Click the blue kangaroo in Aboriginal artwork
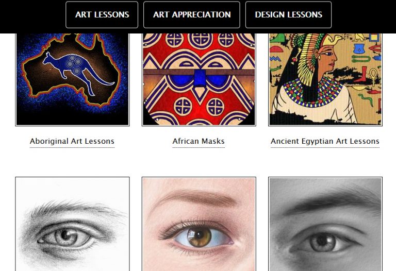The width and height of the screenshot is (396, 271). point(76,71)
